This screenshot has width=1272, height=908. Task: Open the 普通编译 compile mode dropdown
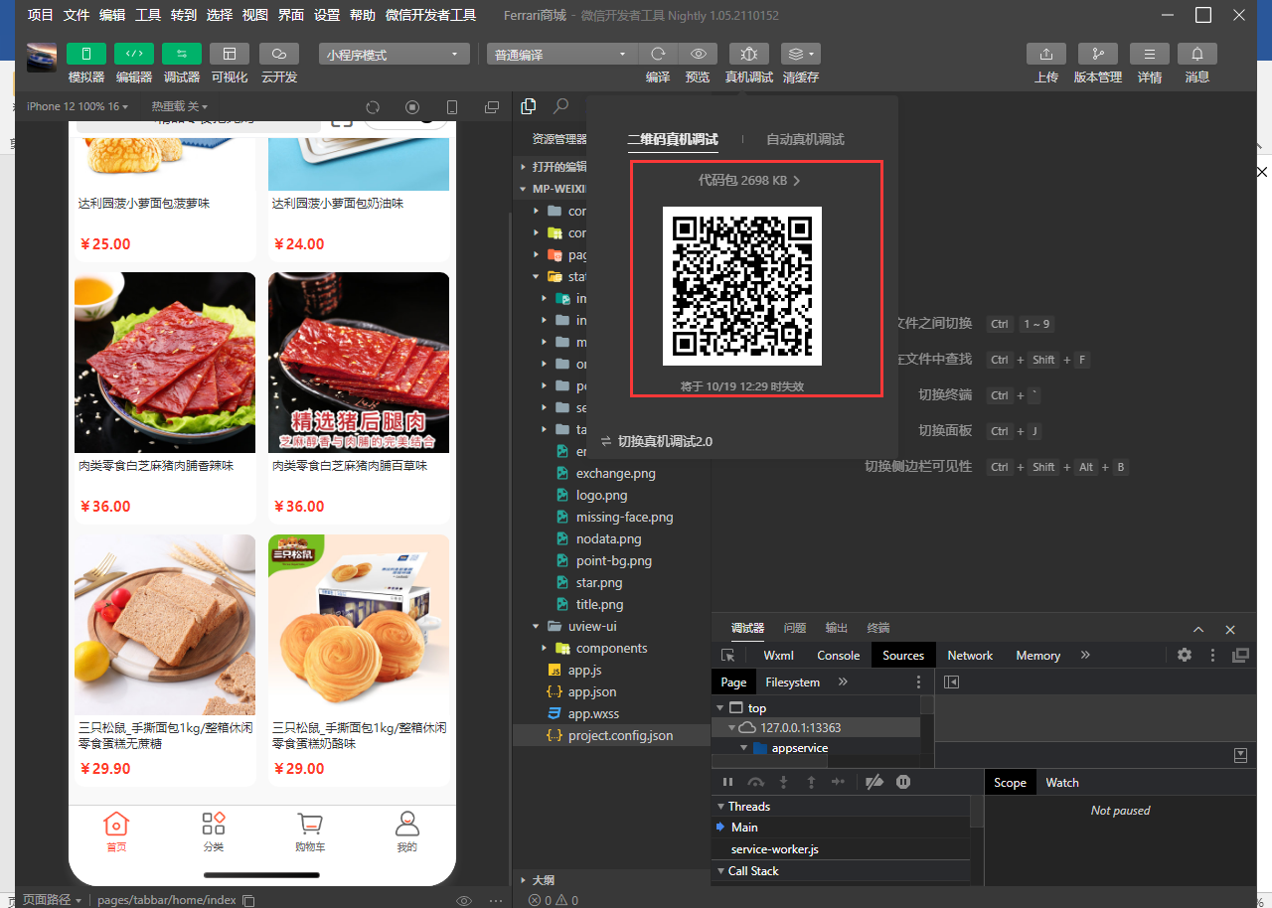pyautogui.click(x=561, y=55)
